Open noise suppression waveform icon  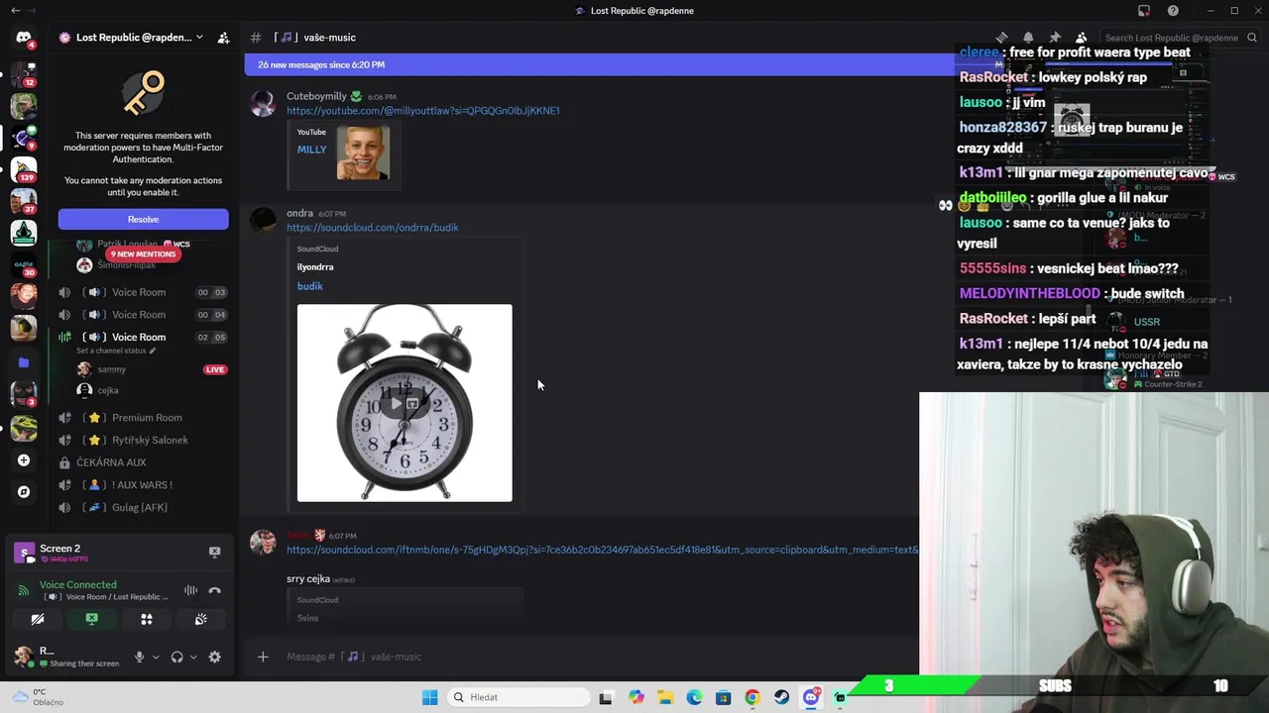190,590
